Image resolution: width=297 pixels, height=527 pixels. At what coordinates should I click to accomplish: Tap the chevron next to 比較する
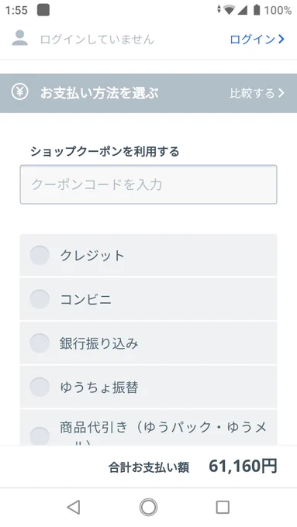click(281, 93)
